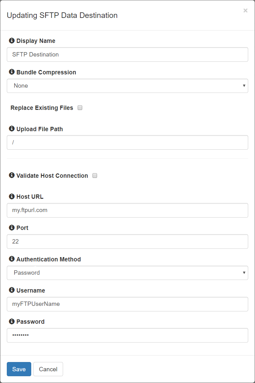
Task: Tick the Validate Host Connection checkbox
Action: pos(95,176)
